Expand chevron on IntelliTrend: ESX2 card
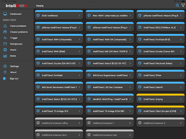Image resolution: width=186 pixels, height=139 pixels. point(181,28)
